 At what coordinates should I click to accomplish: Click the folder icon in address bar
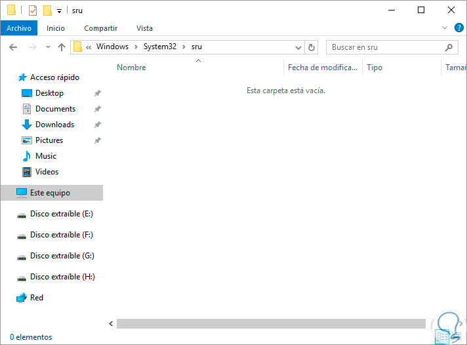[x=77, y=47]
